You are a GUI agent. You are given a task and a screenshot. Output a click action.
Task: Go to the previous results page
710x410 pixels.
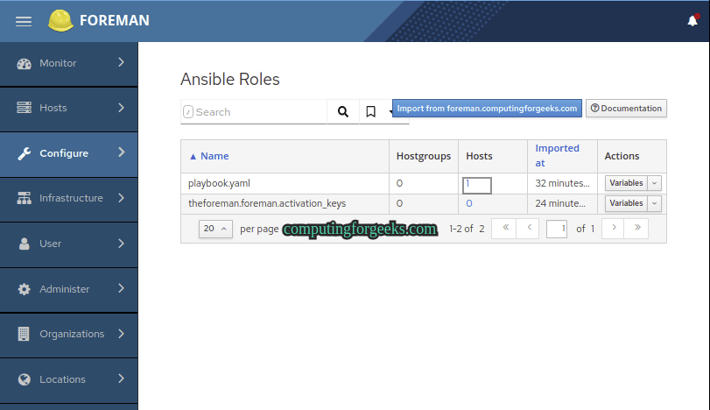click(529, 228)
